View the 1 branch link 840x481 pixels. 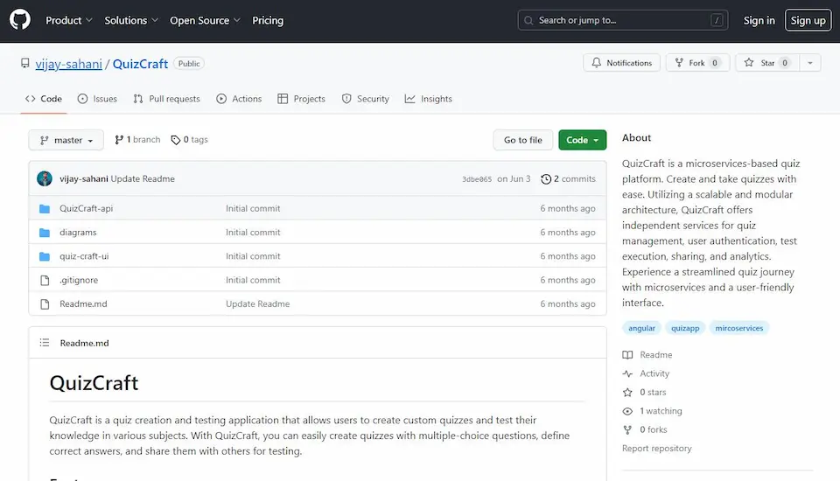click(x=137, y=139)
